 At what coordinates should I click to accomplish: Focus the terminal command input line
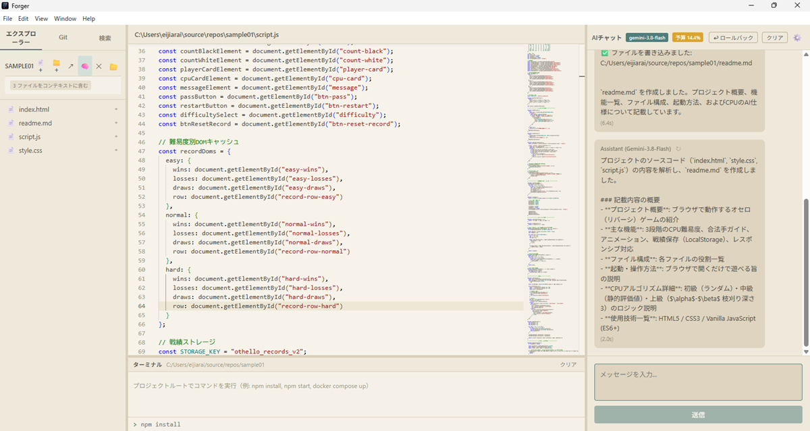[x=356, y=424]
